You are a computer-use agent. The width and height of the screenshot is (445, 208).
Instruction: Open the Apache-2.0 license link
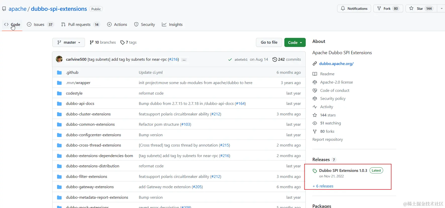[336, 82]
